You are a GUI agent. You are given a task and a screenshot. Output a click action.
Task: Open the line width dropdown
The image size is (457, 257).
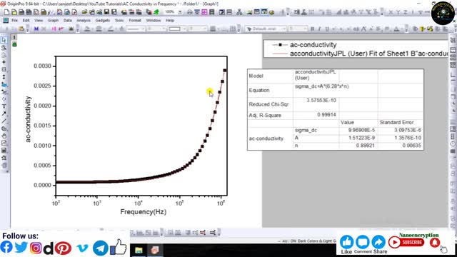(x=164, y=29)
